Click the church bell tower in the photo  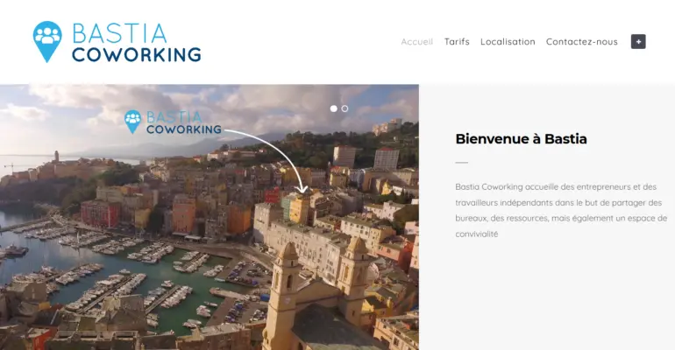[286, 294]
